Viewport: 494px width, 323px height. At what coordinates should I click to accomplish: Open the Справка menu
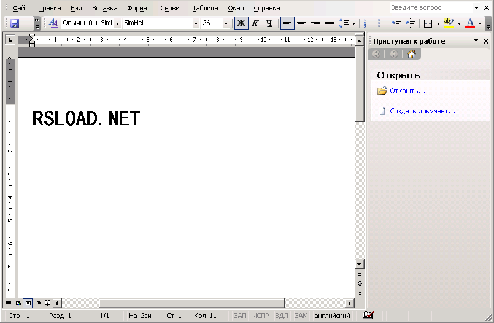tap(267, 8)
